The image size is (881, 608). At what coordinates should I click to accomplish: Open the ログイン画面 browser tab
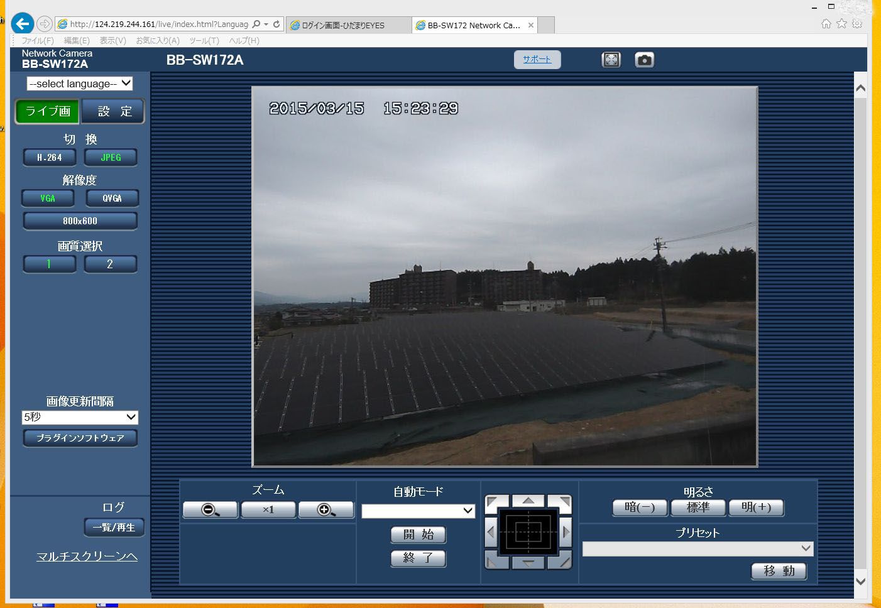tap(349, 25)
